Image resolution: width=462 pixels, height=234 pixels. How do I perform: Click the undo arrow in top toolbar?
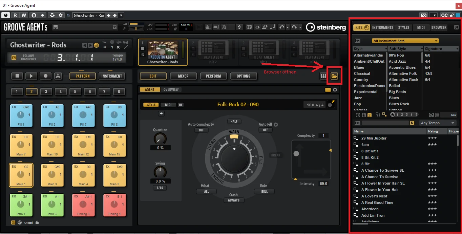click(282, 27)
